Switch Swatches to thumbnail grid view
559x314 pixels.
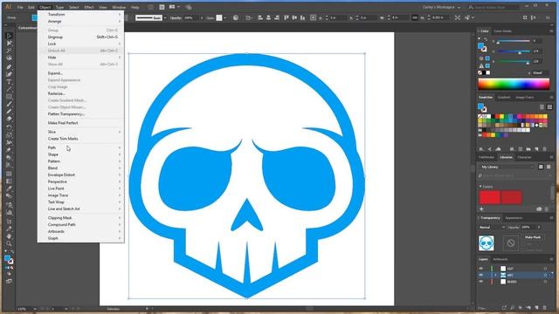click(x=549, y=106)
